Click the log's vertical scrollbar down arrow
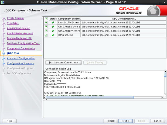 [165, 95]
